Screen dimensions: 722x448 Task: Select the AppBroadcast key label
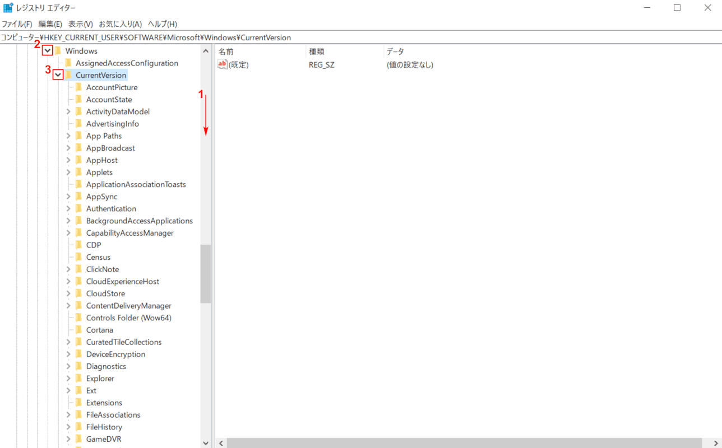(x=110, y=148)
